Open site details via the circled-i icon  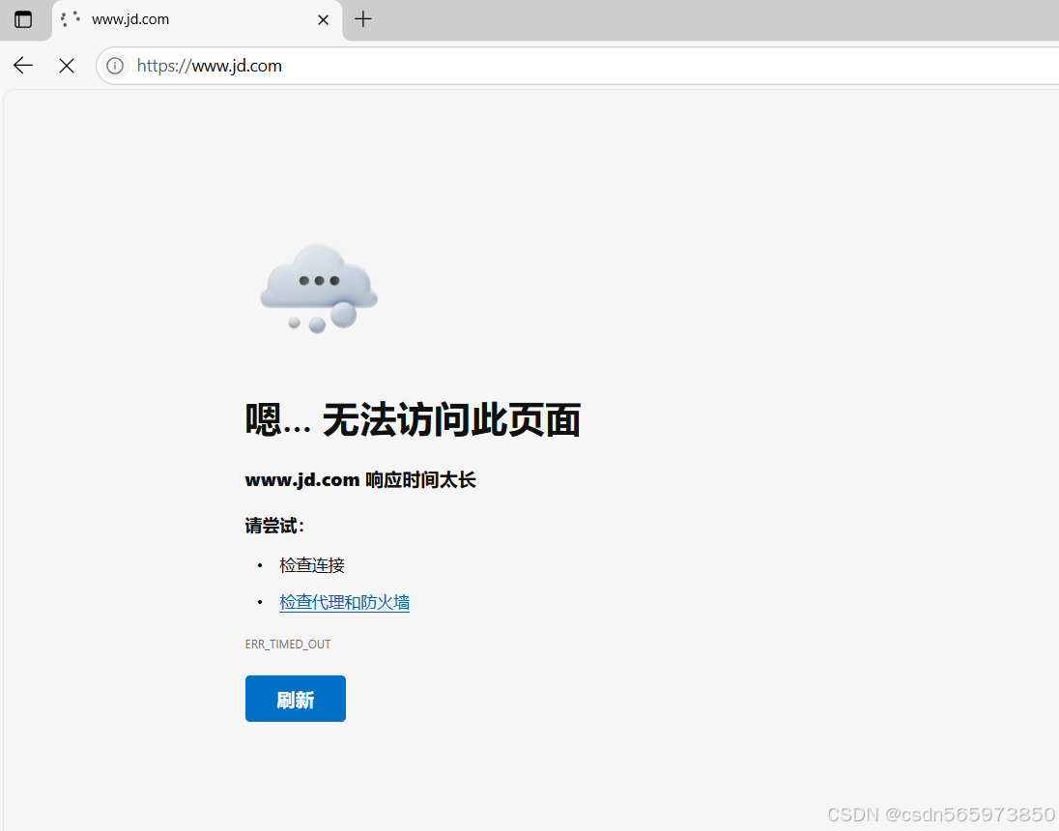pos(114,66)
